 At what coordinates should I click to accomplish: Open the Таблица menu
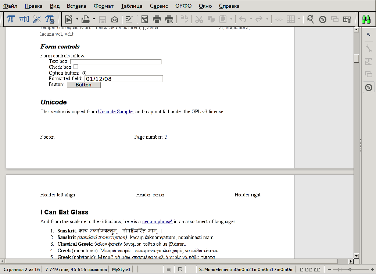tap(132, 6)
